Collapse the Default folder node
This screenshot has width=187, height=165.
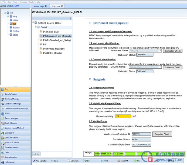tap(36, 27)
